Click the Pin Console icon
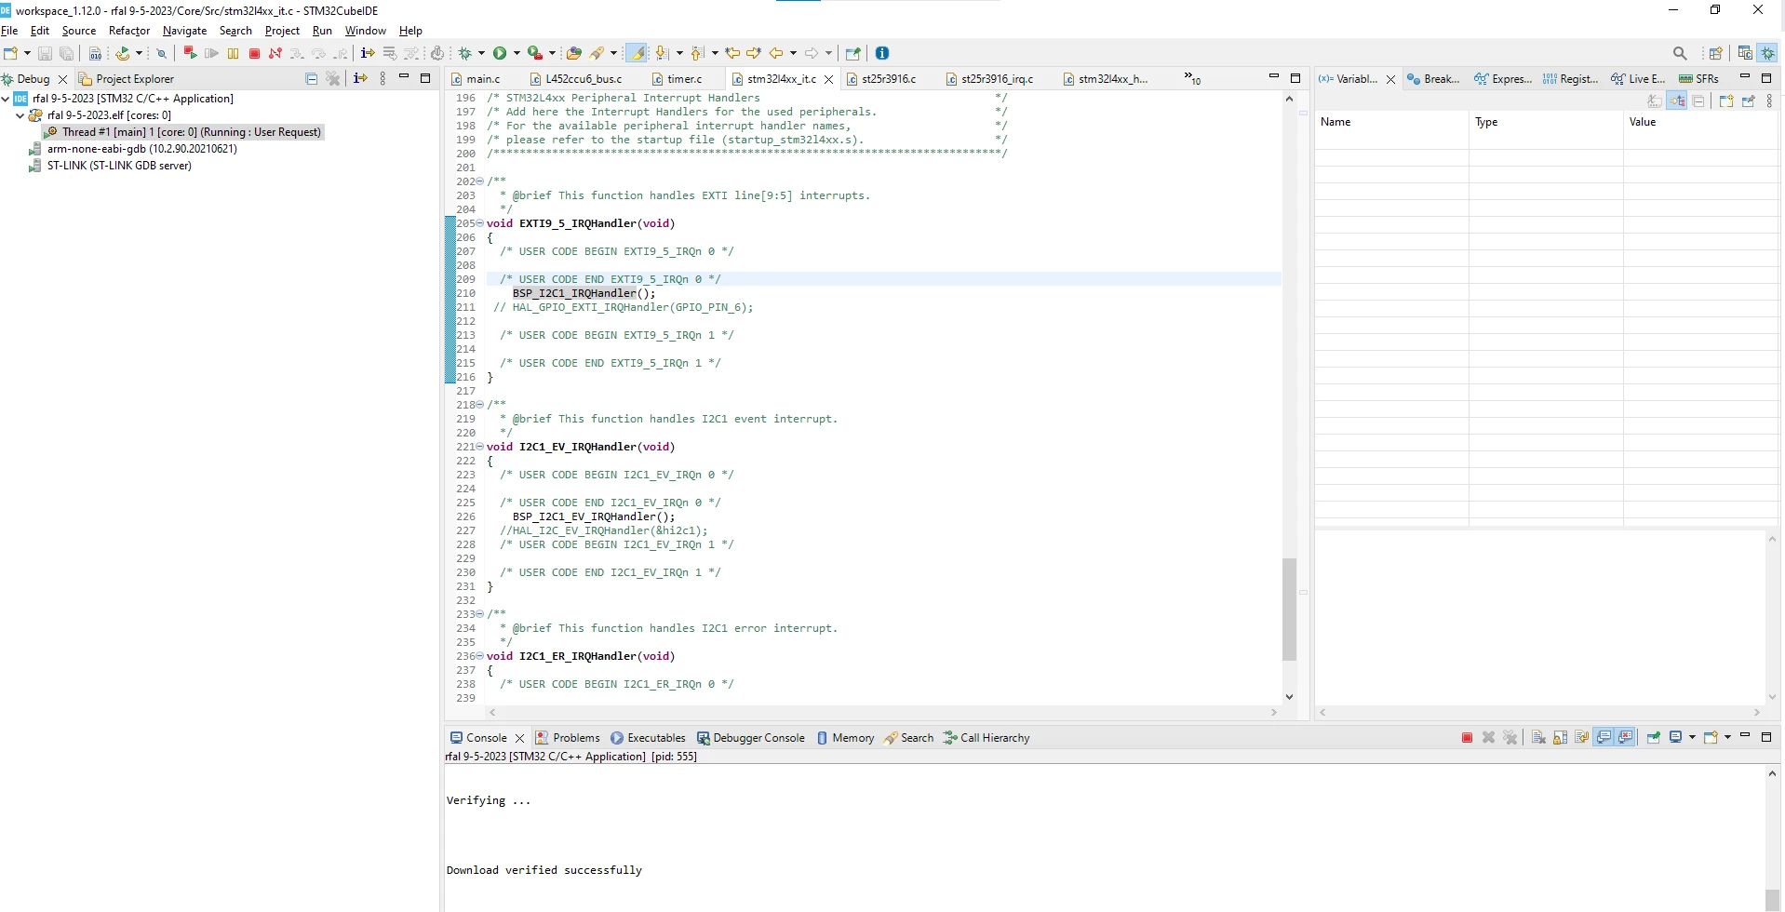The width and height of the screenshot is (1785, 912). click(x=1653, y=737)
